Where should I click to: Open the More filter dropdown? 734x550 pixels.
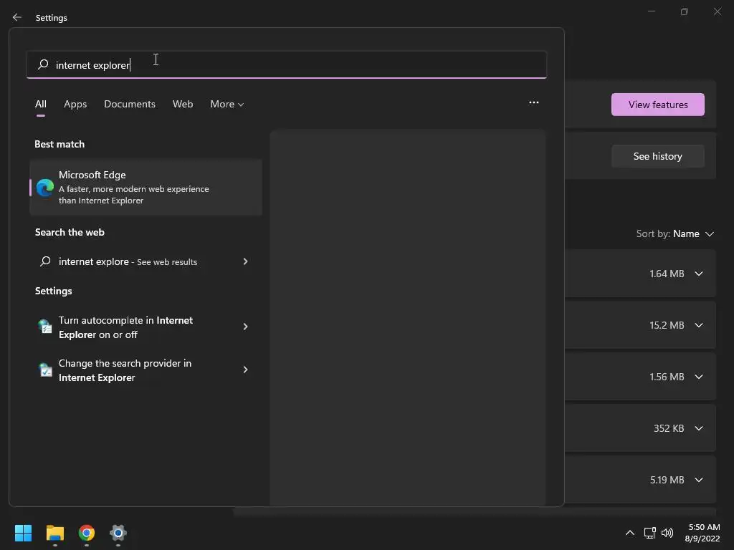coord(227,104)
